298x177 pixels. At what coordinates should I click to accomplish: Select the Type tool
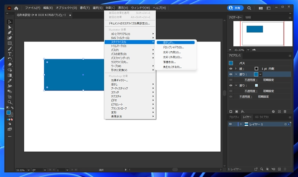pyautogui.click(x=9, y=54)
